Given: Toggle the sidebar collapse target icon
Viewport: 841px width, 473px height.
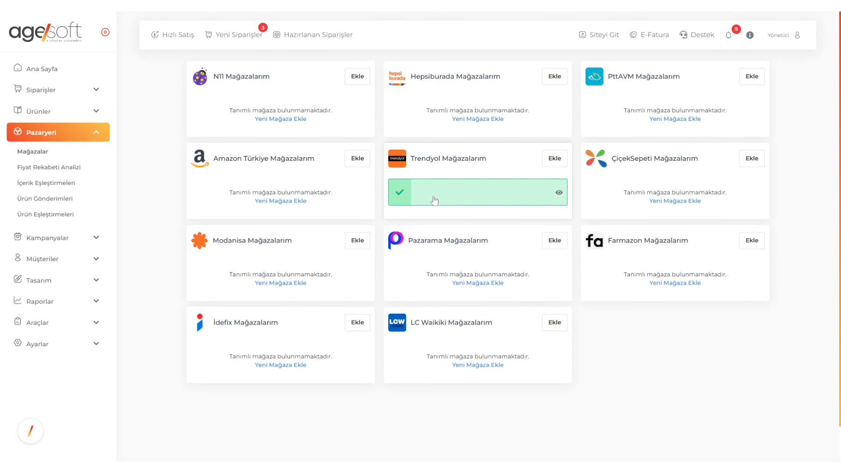Looking at the screenshot, I should point(105,32).
